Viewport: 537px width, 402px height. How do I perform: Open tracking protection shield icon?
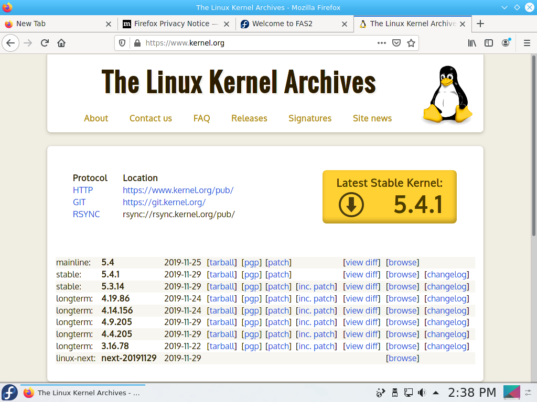(x=122, y=43)
